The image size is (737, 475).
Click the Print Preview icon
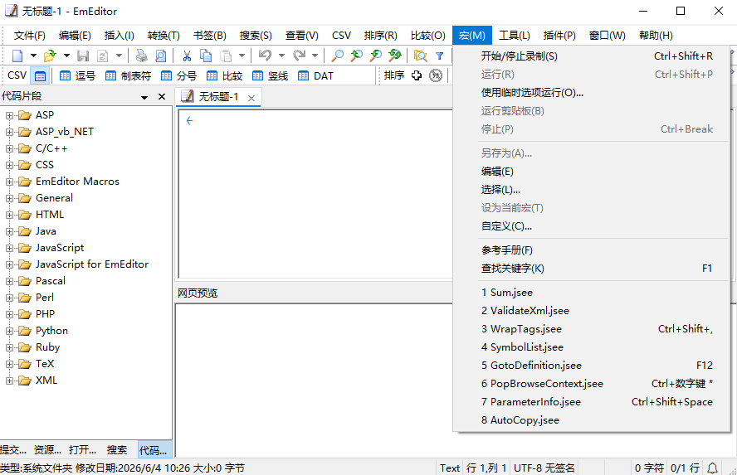161,56
